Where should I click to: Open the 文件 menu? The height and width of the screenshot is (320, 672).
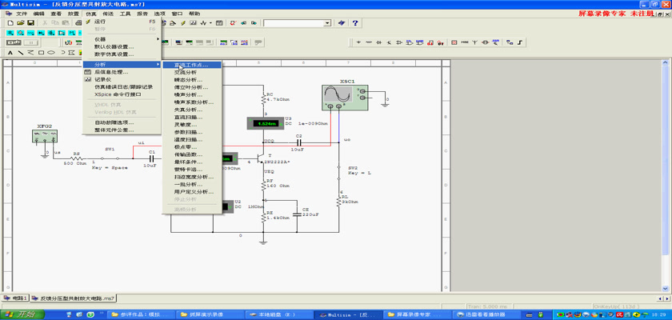click(22, 14)
